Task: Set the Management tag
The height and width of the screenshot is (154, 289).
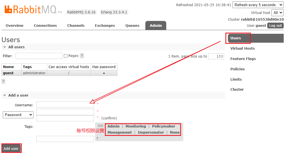Action: [120, 133]
